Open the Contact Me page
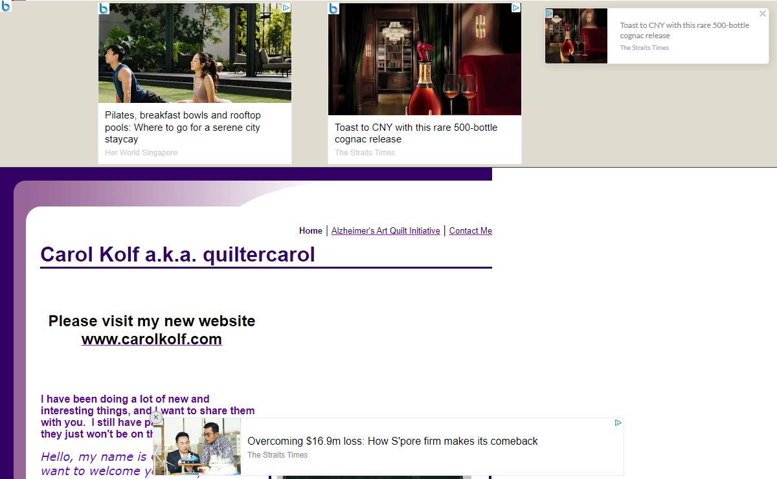Viewport: 777px width, 479px height. (x=470, y=230)
